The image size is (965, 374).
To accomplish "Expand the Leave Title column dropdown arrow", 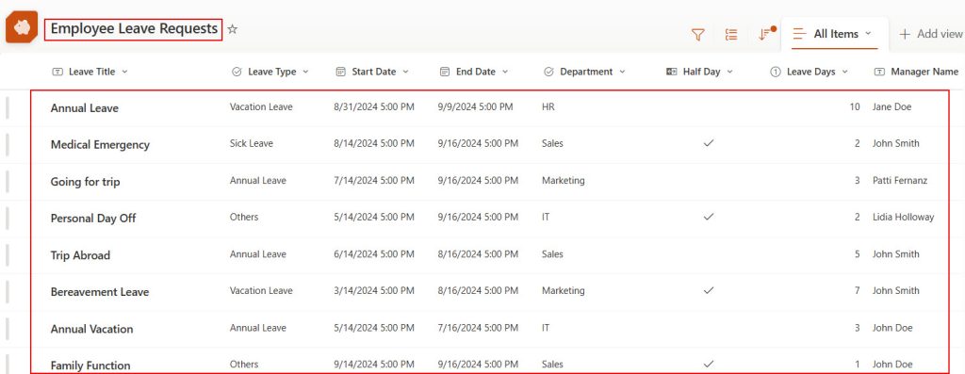I will pos(124,72).
